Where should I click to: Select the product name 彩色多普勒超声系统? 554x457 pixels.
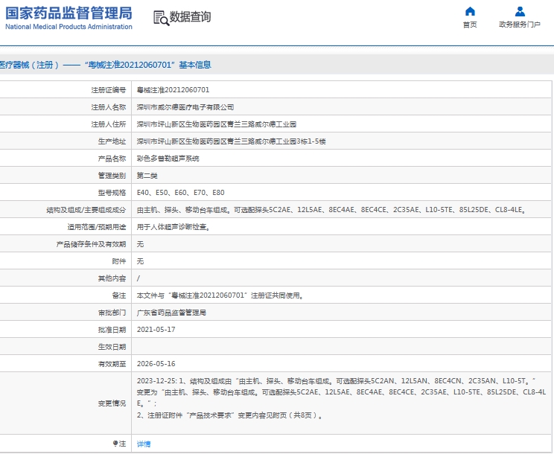click(x=168, y=159)
